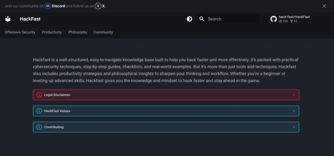Click the Contributing info icon
Viewport: 334px width, 156px height.
point(39,127)
